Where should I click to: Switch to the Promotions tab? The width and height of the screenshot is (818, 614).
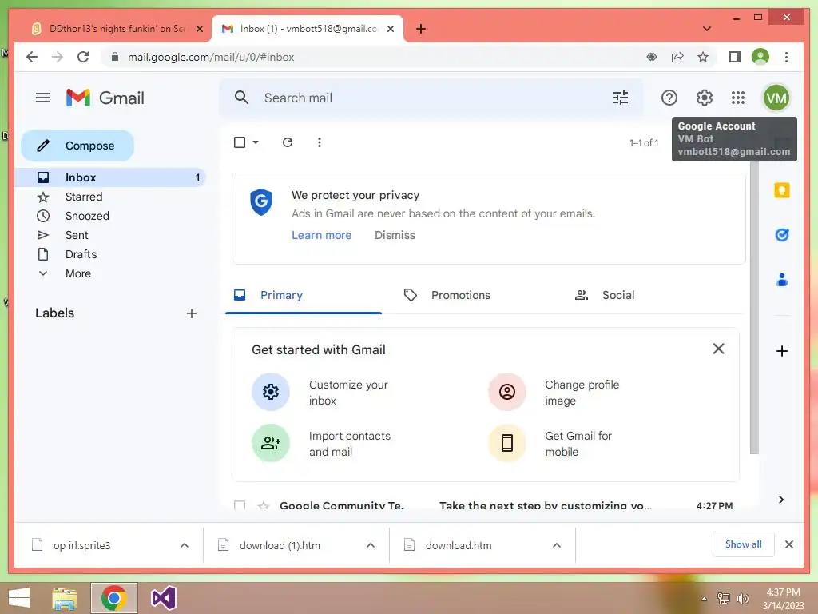click(x=461, y=295)
